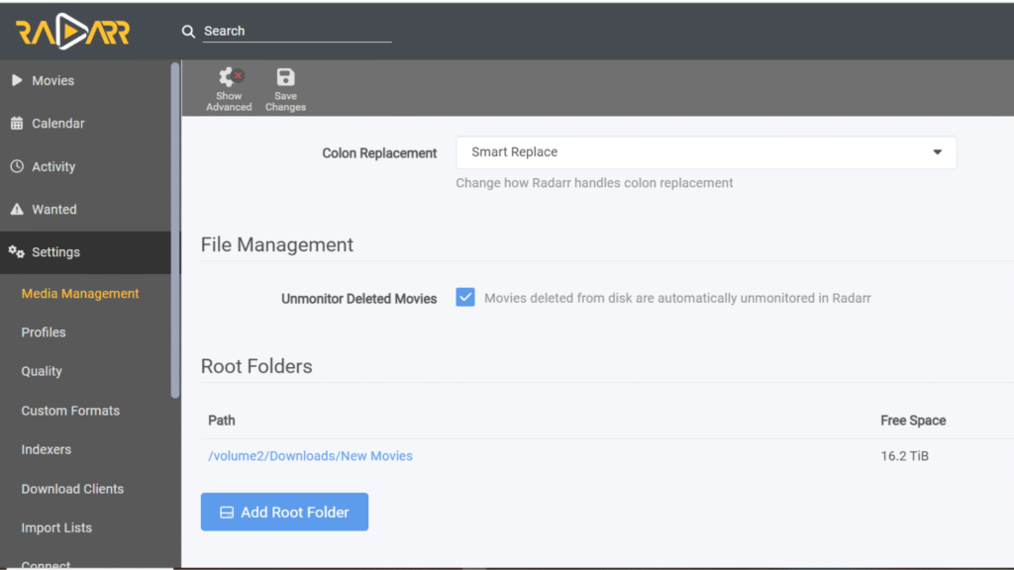Click the Radarr logo in header

pos(72,33)
